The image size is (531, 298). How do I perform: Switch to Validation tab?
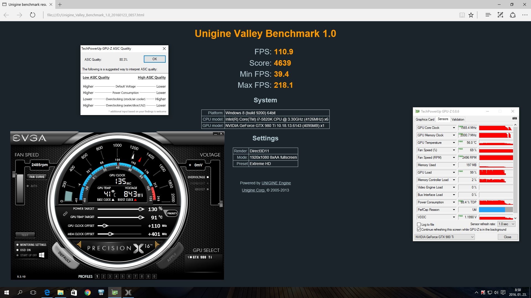click(458, 119)
